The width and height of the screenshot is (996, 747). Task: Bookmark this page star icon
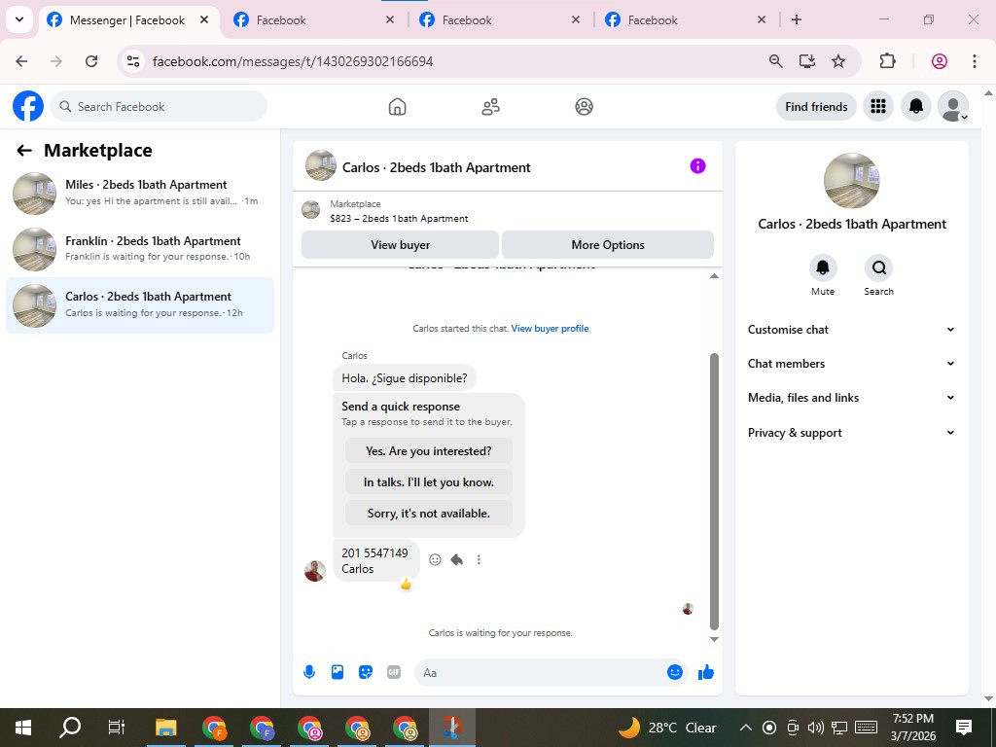point(838,61)
